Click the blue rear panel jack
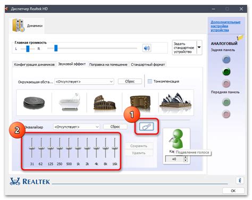 coord(226,60)
